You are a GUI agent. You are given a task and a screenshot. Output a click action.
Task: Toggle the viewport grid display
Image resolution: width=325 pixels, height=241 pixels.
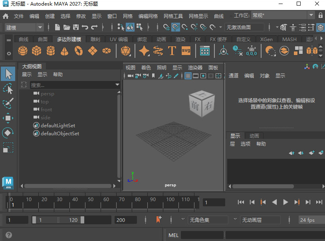tap(188, 76)
